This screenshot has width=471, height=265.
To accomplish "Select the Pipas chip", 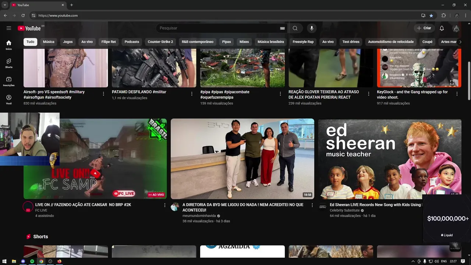I will click(227, 42).
